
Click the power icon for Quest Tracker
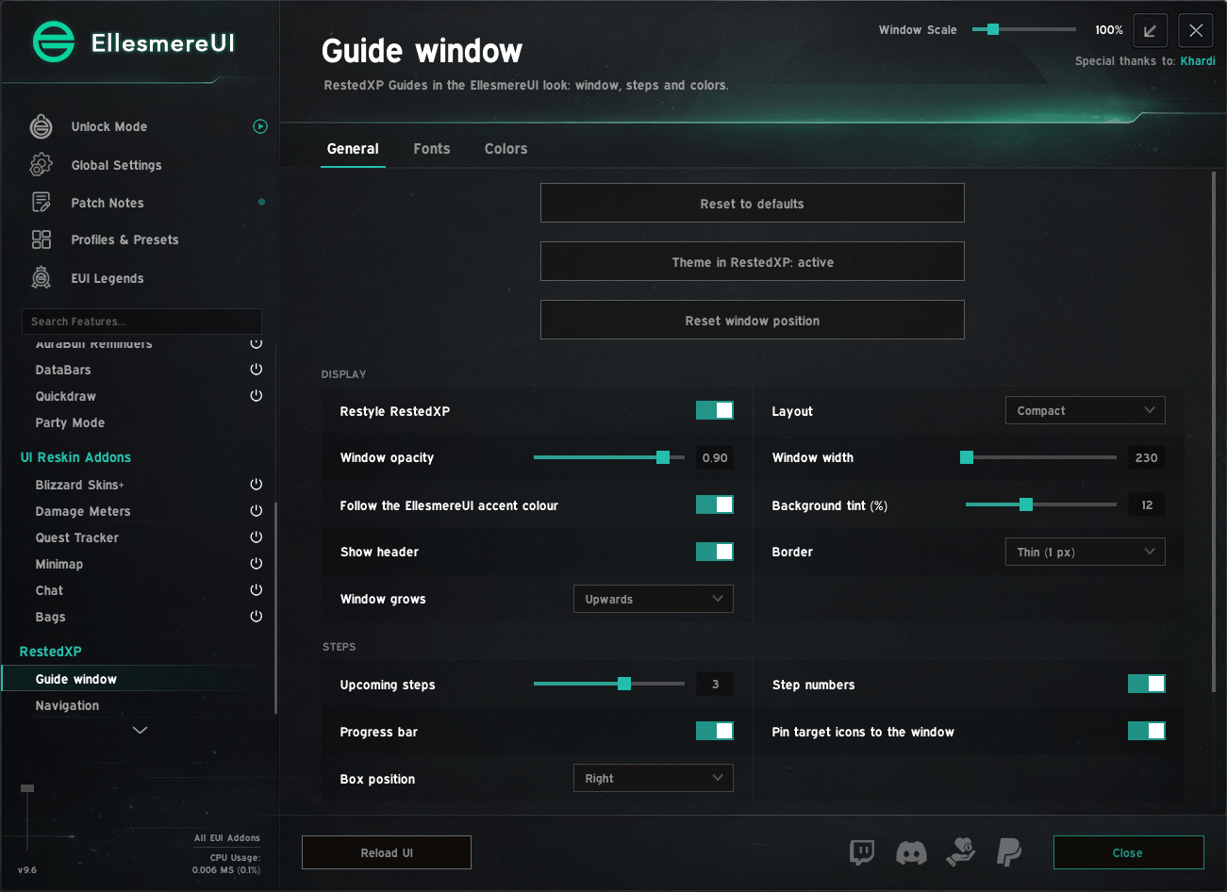point(257,537)
